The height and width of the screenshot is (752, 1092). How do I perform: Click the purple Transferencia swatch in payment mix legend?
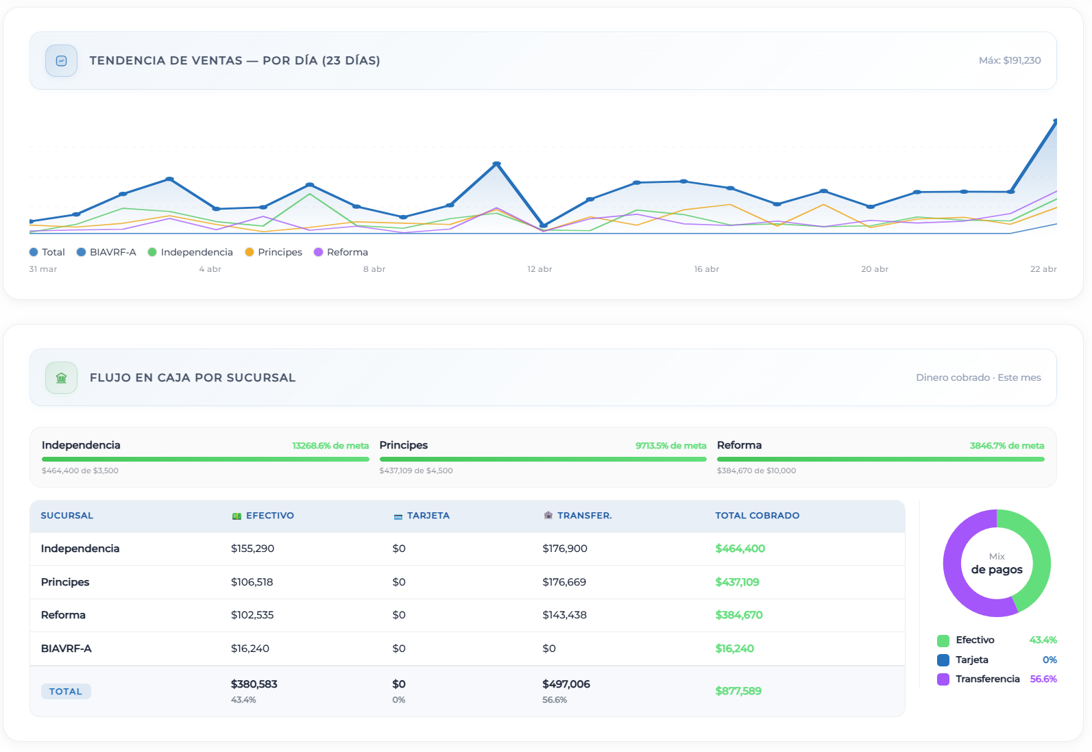pos(943,679)
